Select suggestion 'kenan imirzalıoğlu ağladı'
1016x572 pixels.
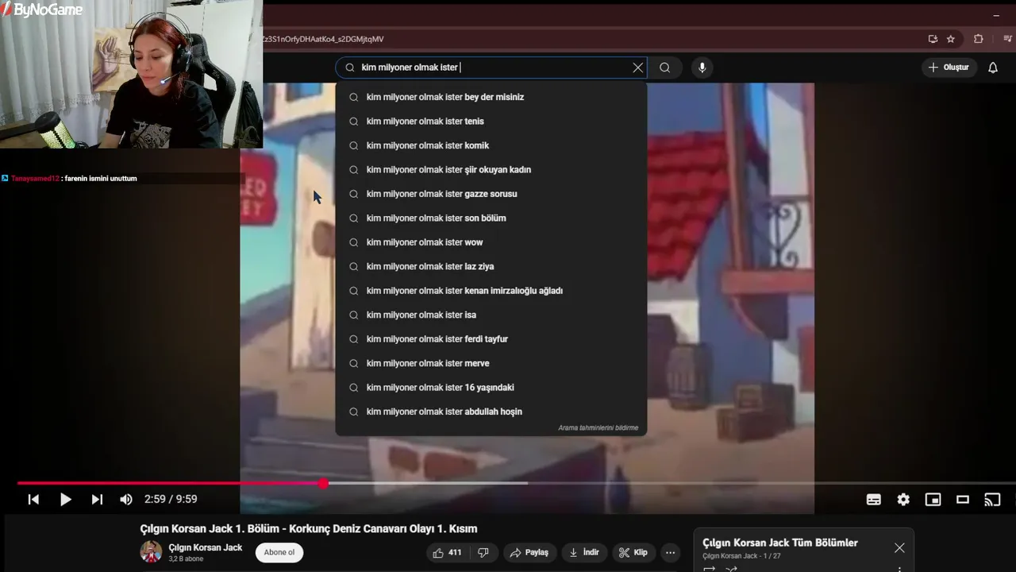coord(491,291)
